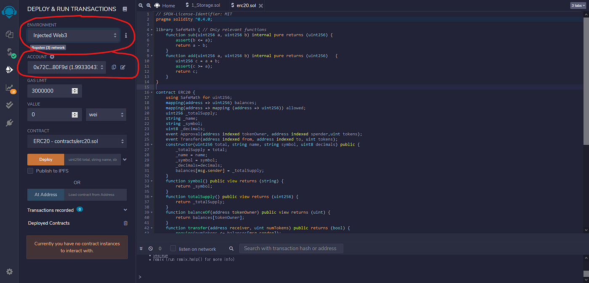Copy the account address to clipboard
The height and width of the screenshot is (283, 589).
coord(114,67)
